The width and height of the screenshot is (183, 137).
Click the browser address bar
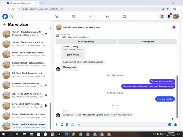(90, 9)
